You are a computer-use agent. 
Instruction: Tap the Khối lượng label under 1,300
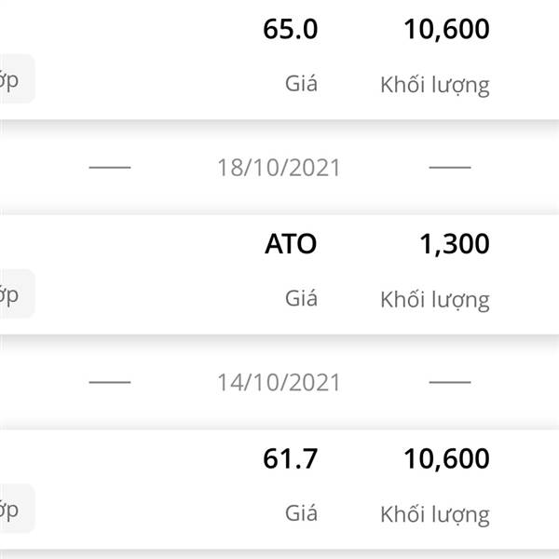[435, 300]
